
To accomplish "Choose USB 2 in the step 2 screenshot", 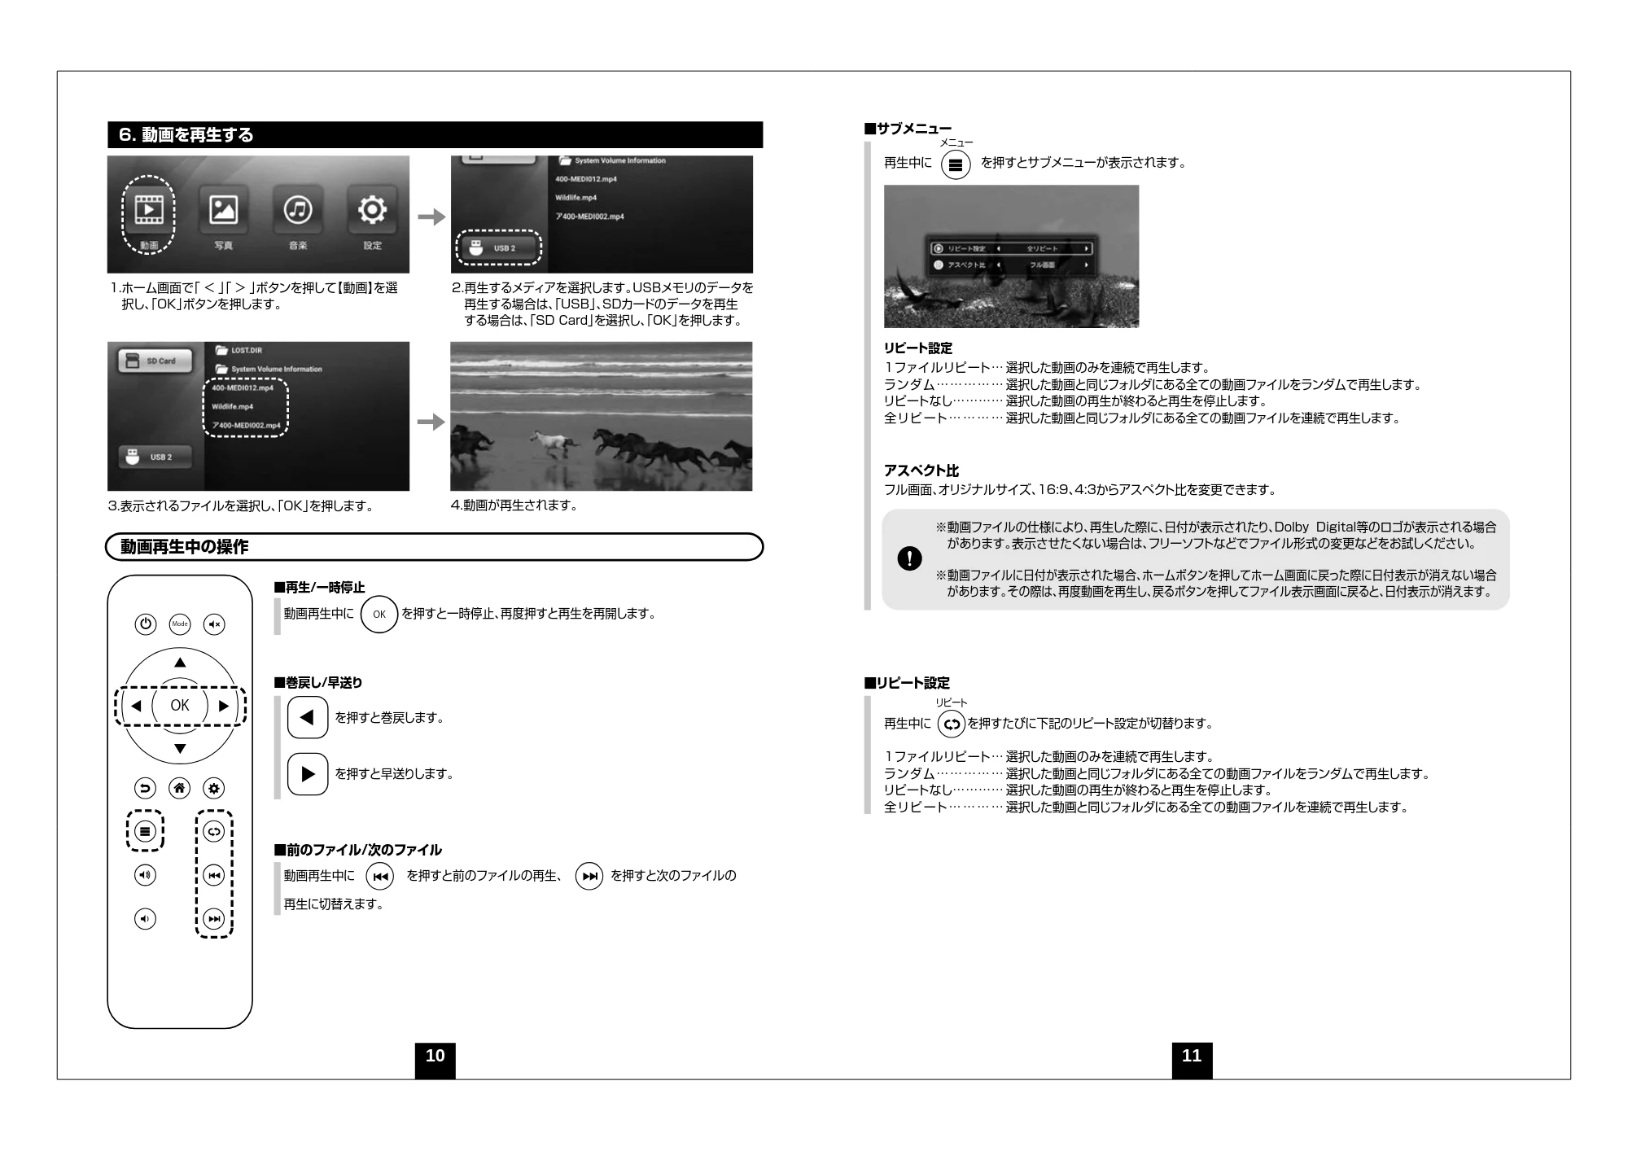I will click(498, 247).
